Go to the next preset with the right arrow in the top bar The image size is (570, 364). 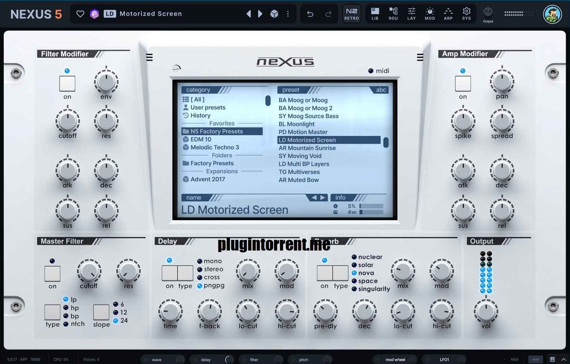[x=260, y=14]
